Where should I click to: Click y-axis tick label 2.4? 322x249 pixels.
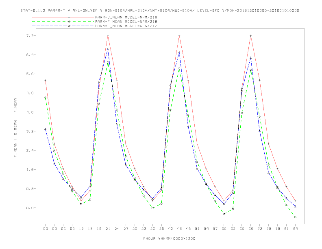point(30,150)
